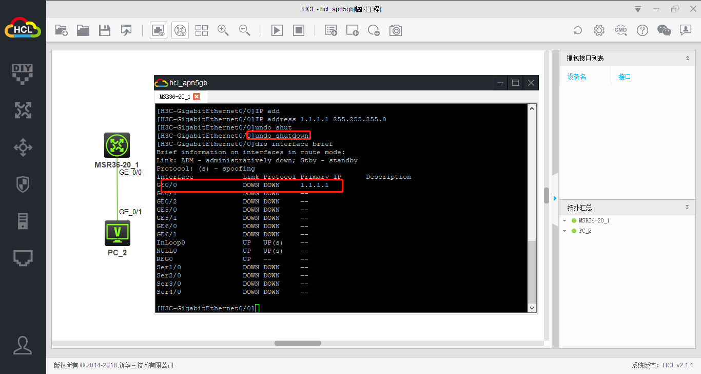Image resolution: width=701 pixels, height=374 pixels.
Task: Zoom out on the topology canvas
Action: 245,30
